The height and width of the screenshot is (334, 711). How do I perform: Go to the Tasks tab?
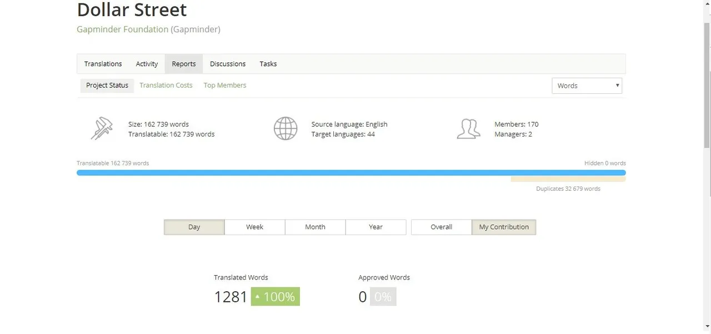point(268,64)
